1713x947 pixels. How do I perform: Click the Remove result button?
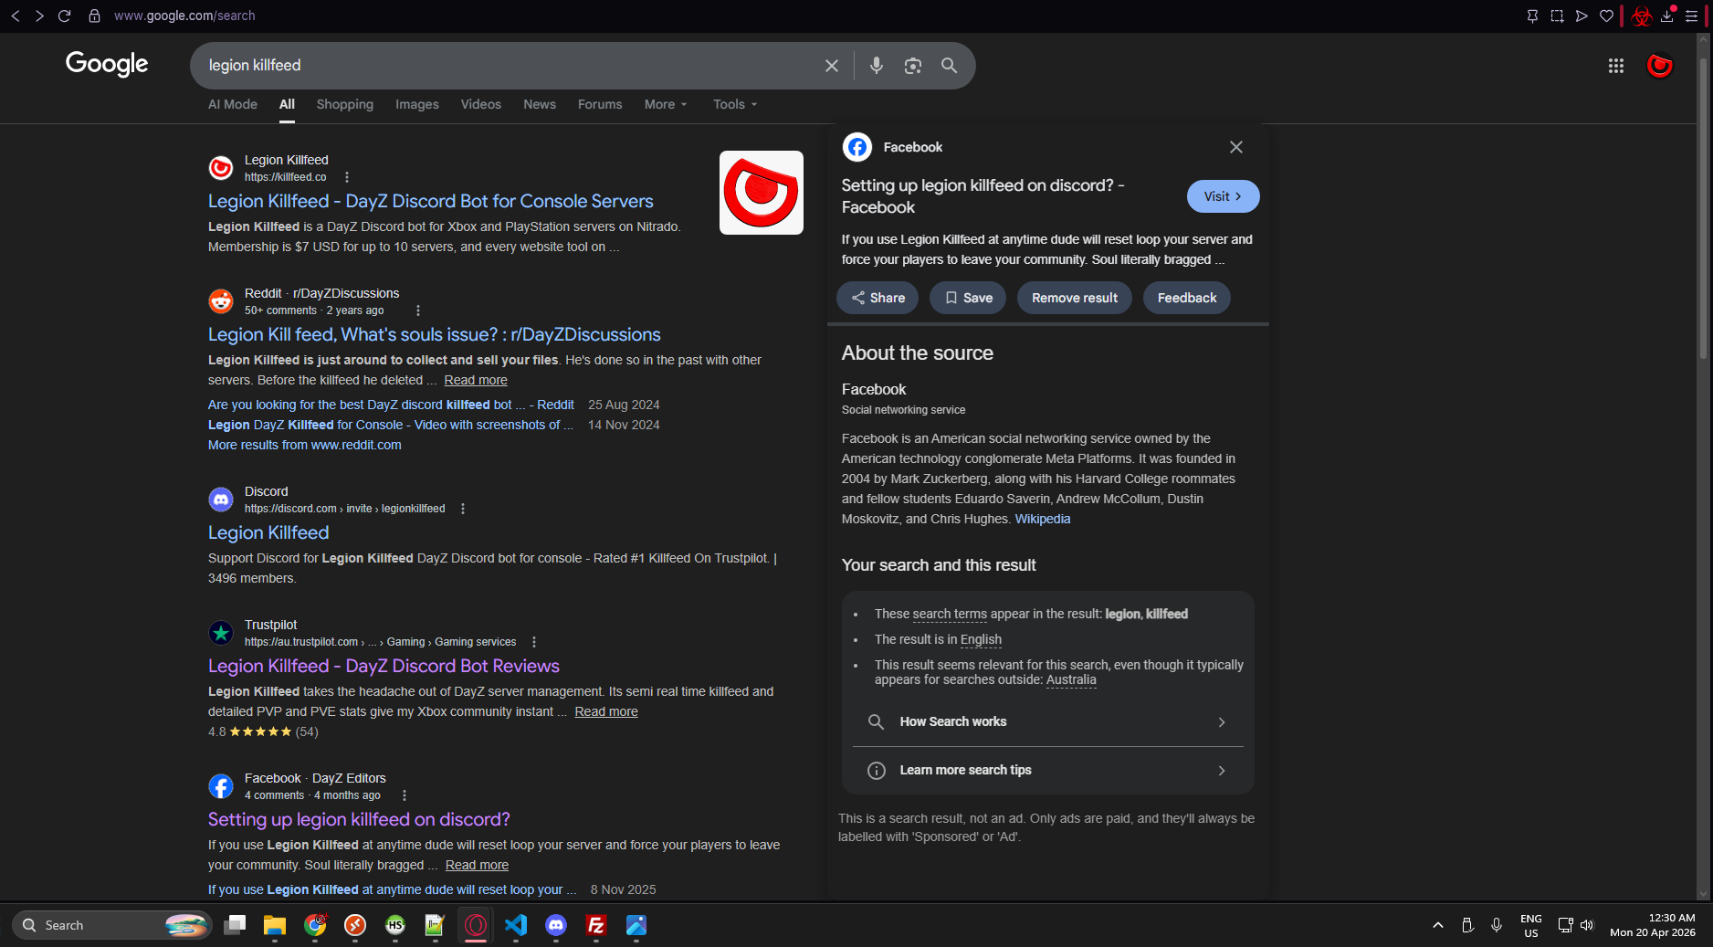point(1075,298)
